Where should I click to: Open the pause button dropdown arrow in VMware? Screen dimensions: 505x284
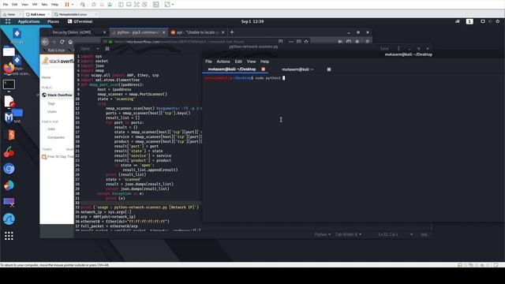73,5
